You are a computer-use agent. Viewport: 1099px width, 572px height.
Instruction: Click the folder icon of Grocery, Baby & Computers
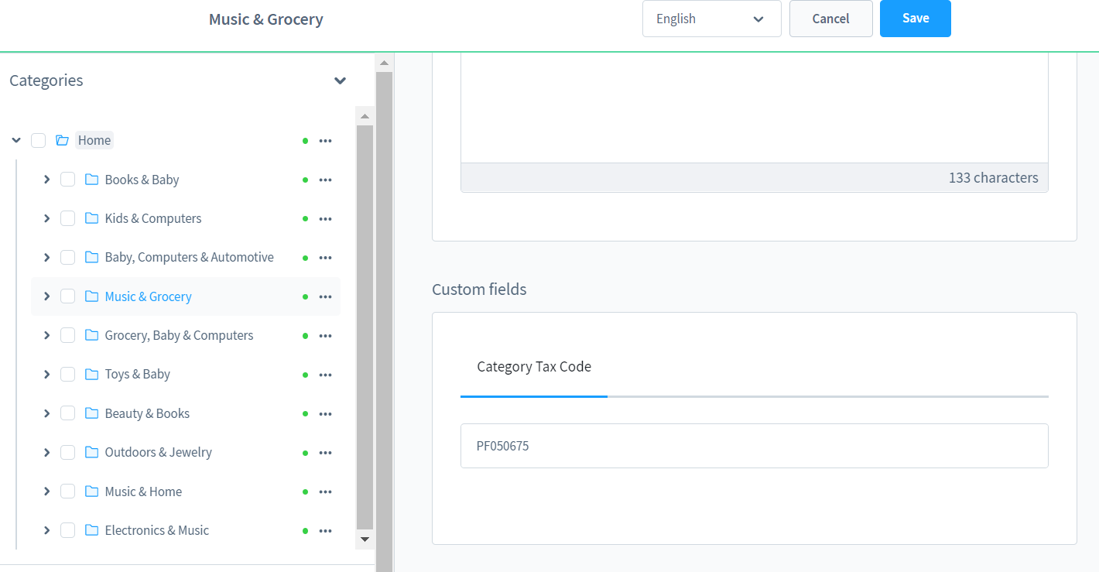(x=91, y=335)
